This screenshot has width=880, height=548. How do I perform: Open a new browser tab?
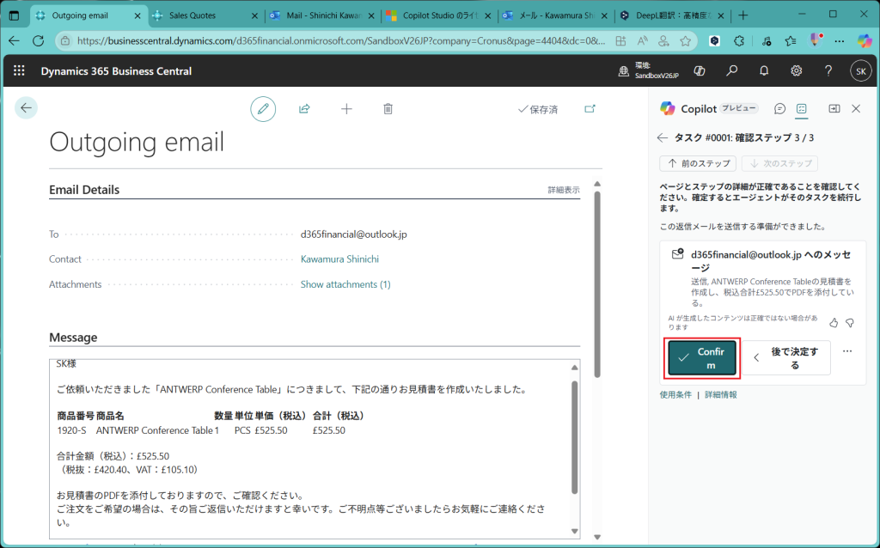[x=743, y=15]
